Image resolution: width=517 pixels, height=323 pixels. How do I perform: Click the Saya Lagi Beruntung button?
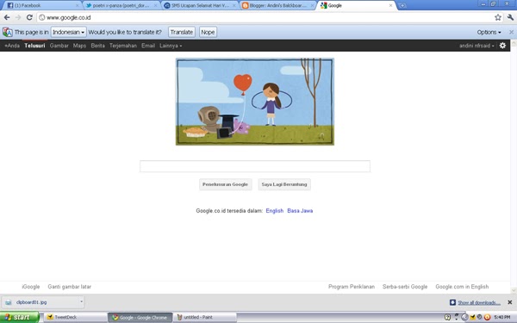click(284, 184)
